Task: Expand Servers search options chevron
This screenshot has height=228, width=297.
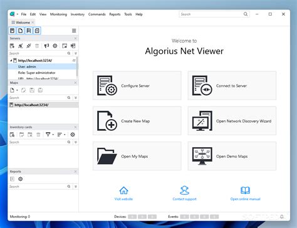Action: pos(76,53)
